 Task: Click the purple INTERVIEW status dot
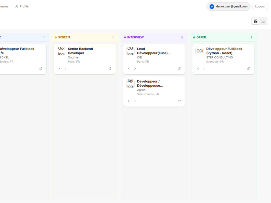click(125, 37)
